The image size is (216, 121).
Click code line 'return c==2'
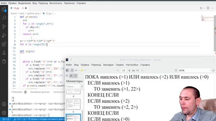pos(30,34)
